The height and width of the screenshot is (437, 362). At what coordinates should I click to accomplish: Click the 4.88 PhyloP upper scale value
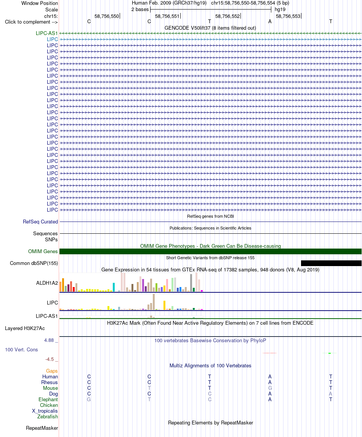(49, 340)
